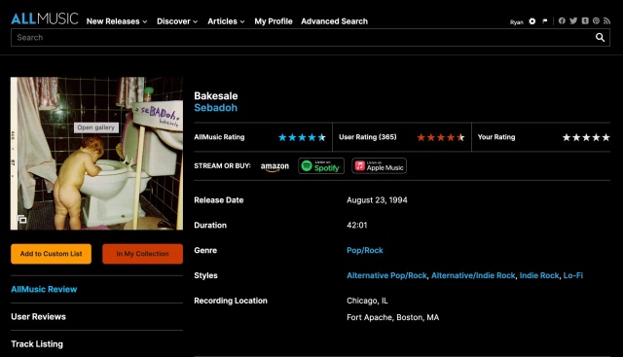Open the Pop/Rock genre link
The height and width of the screenshot is (357, 623).
[x=365, y=251]
